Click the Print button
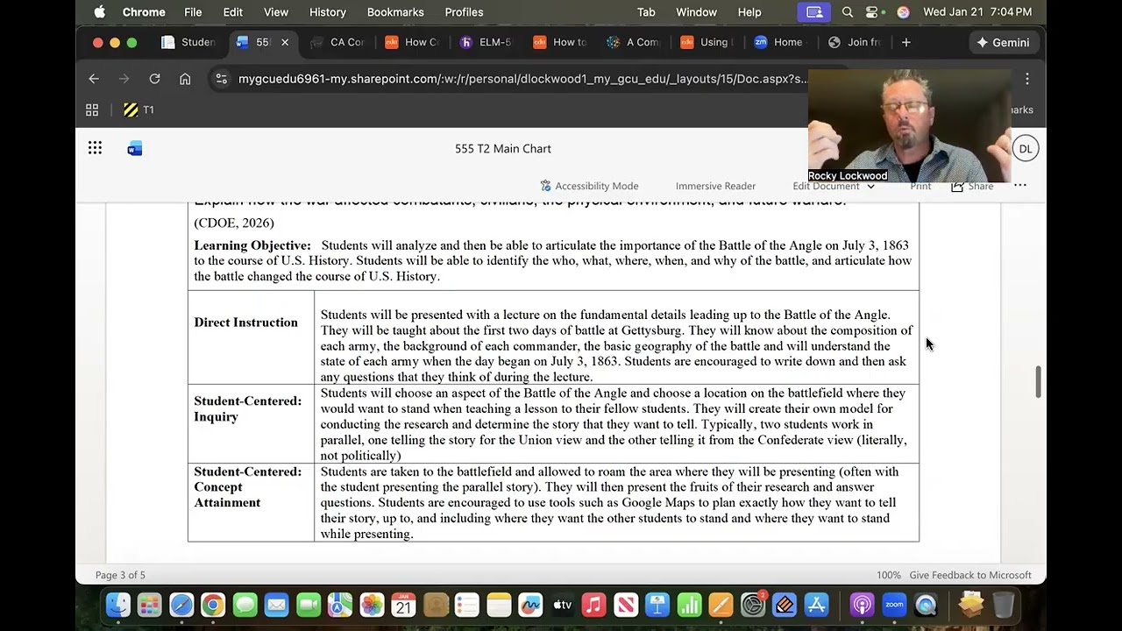The width and height of the screenshot is (1122, 631). (920, 186)
